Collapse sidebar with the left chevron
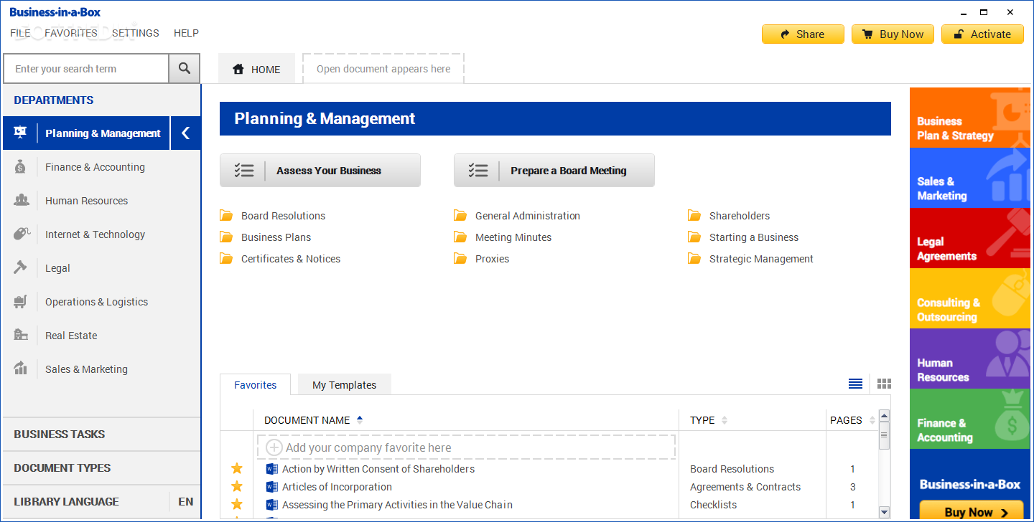The image size is (1034, 522). tap(185, 133)
